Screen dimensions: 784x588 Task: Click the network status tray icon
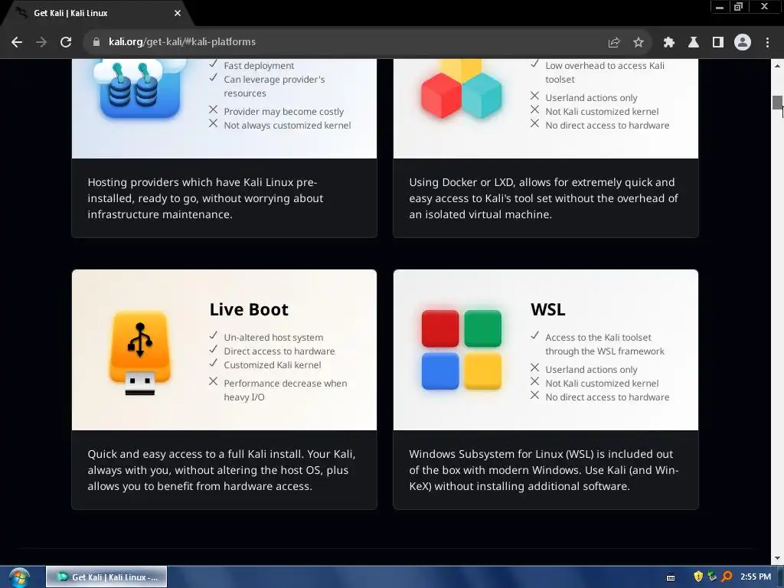point(713,577)
